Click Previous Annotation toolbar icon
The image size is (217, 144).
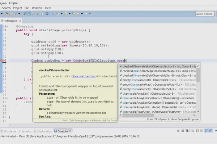tap(65, 14)
